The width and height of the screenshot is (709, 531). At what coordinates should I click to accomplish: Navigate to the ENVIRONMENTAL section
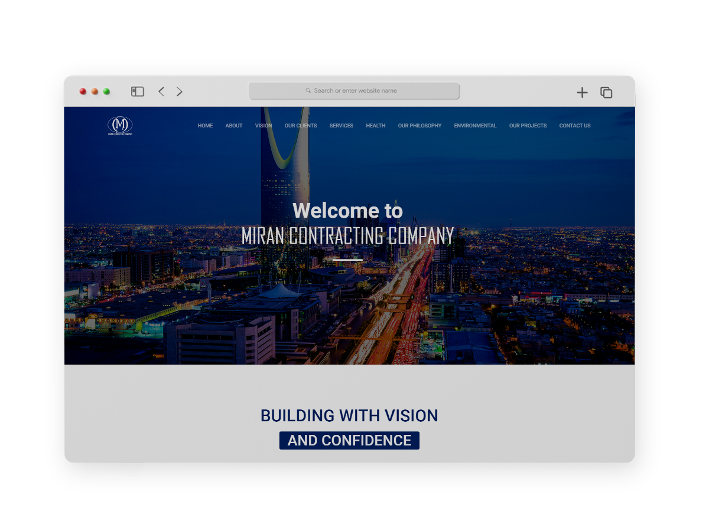475,126
